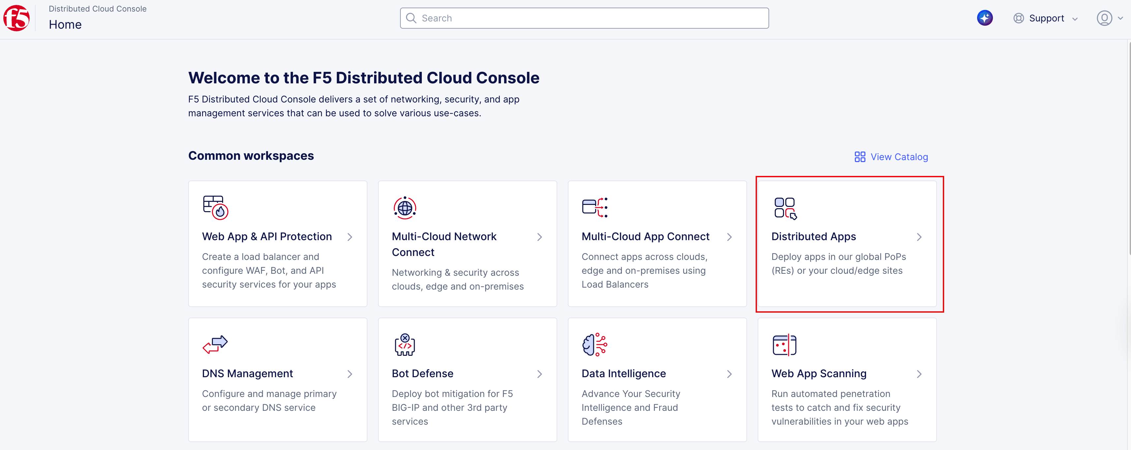This screenshot has height=450, width=1131.
Task: Open Bot Defense chevron arrow
Action: [539, 374]
